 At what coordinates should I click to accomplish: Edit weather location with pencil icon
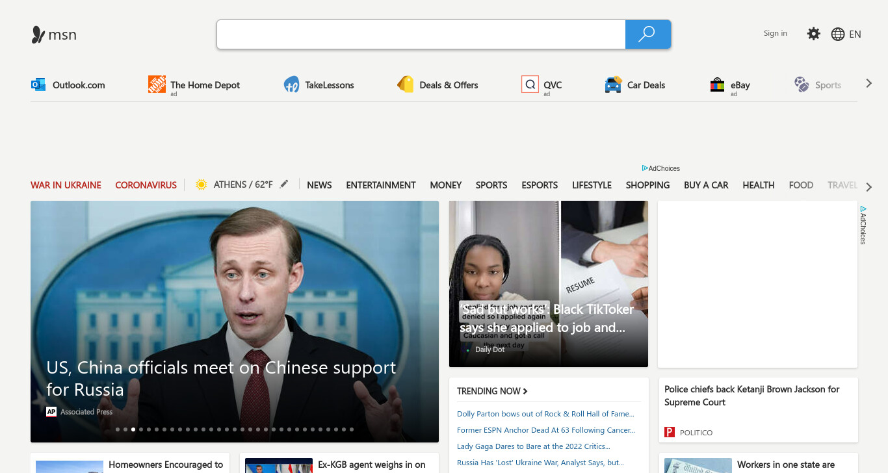(x=283, y=184)
